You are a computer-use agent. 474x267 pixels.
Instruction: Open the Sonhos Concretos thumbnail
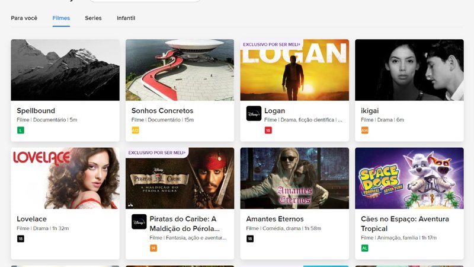(180, 70)
